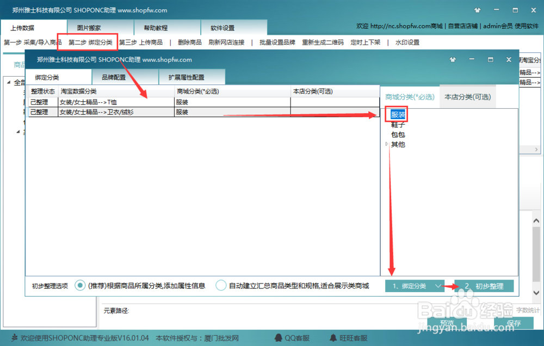544x346 pixels.
Task: Open 水印设置 from the toolbar
Action: 407,42
